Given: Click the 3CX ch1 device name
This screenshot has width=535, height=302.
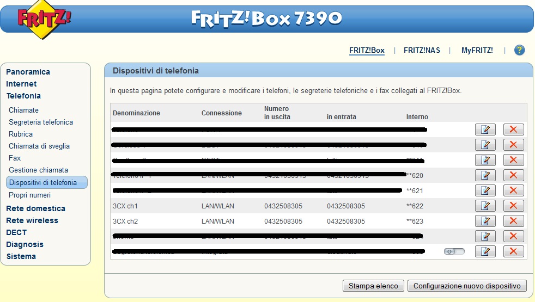Looking at the screenshot, I should tap(125, 206).
